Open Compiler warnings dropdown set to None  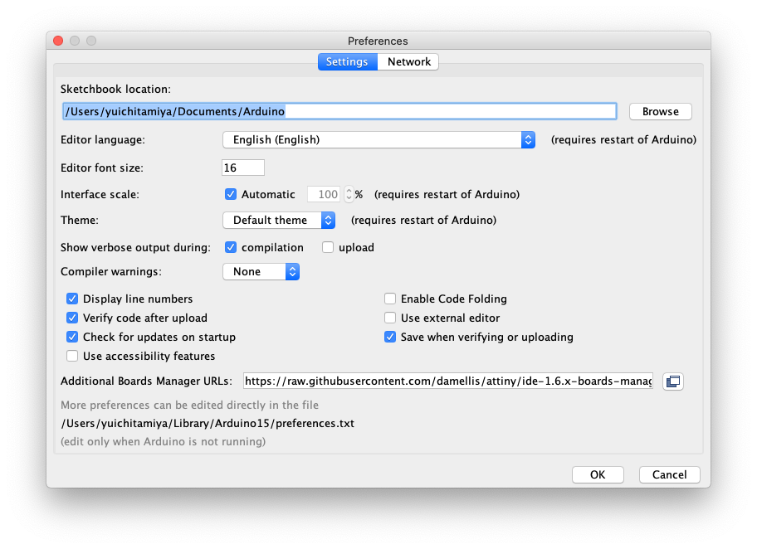[x=261, y=272]
